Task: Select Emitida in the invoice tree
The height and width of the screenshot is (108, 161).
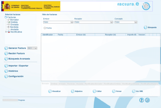Action: pos(14,22)
